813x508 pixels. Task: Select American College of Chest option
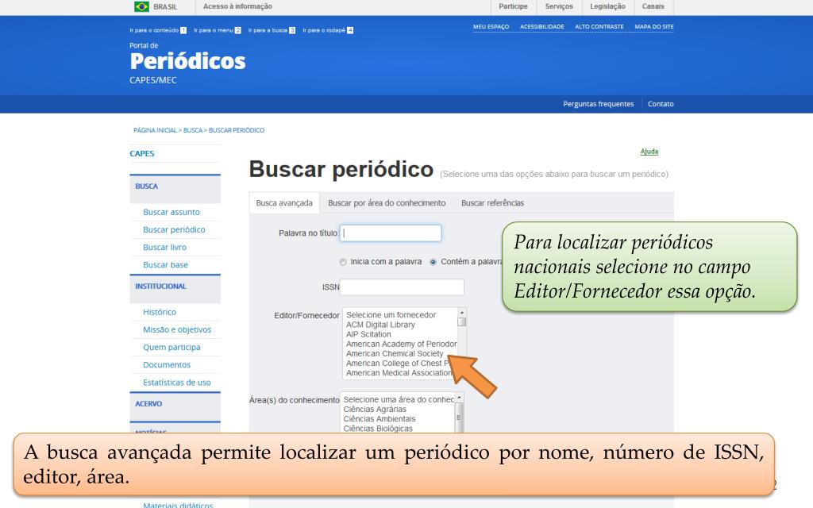click(397, 364)
